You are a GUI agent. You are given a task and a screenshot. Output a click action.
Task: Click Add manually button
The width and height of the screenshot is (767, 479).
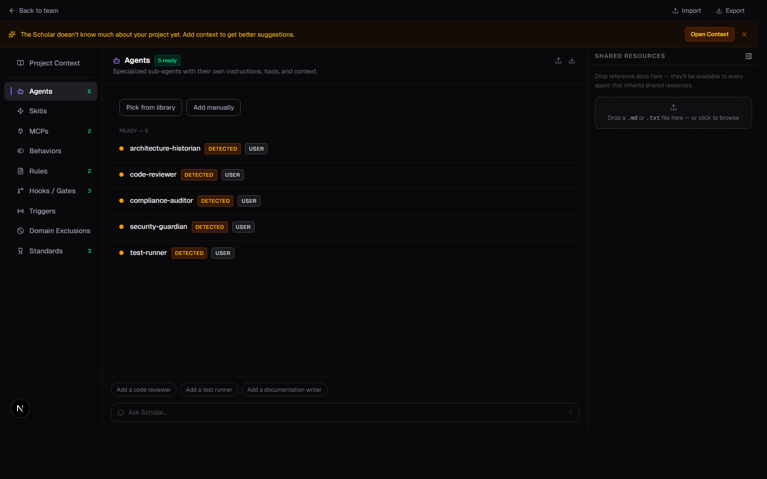(214, 108)
